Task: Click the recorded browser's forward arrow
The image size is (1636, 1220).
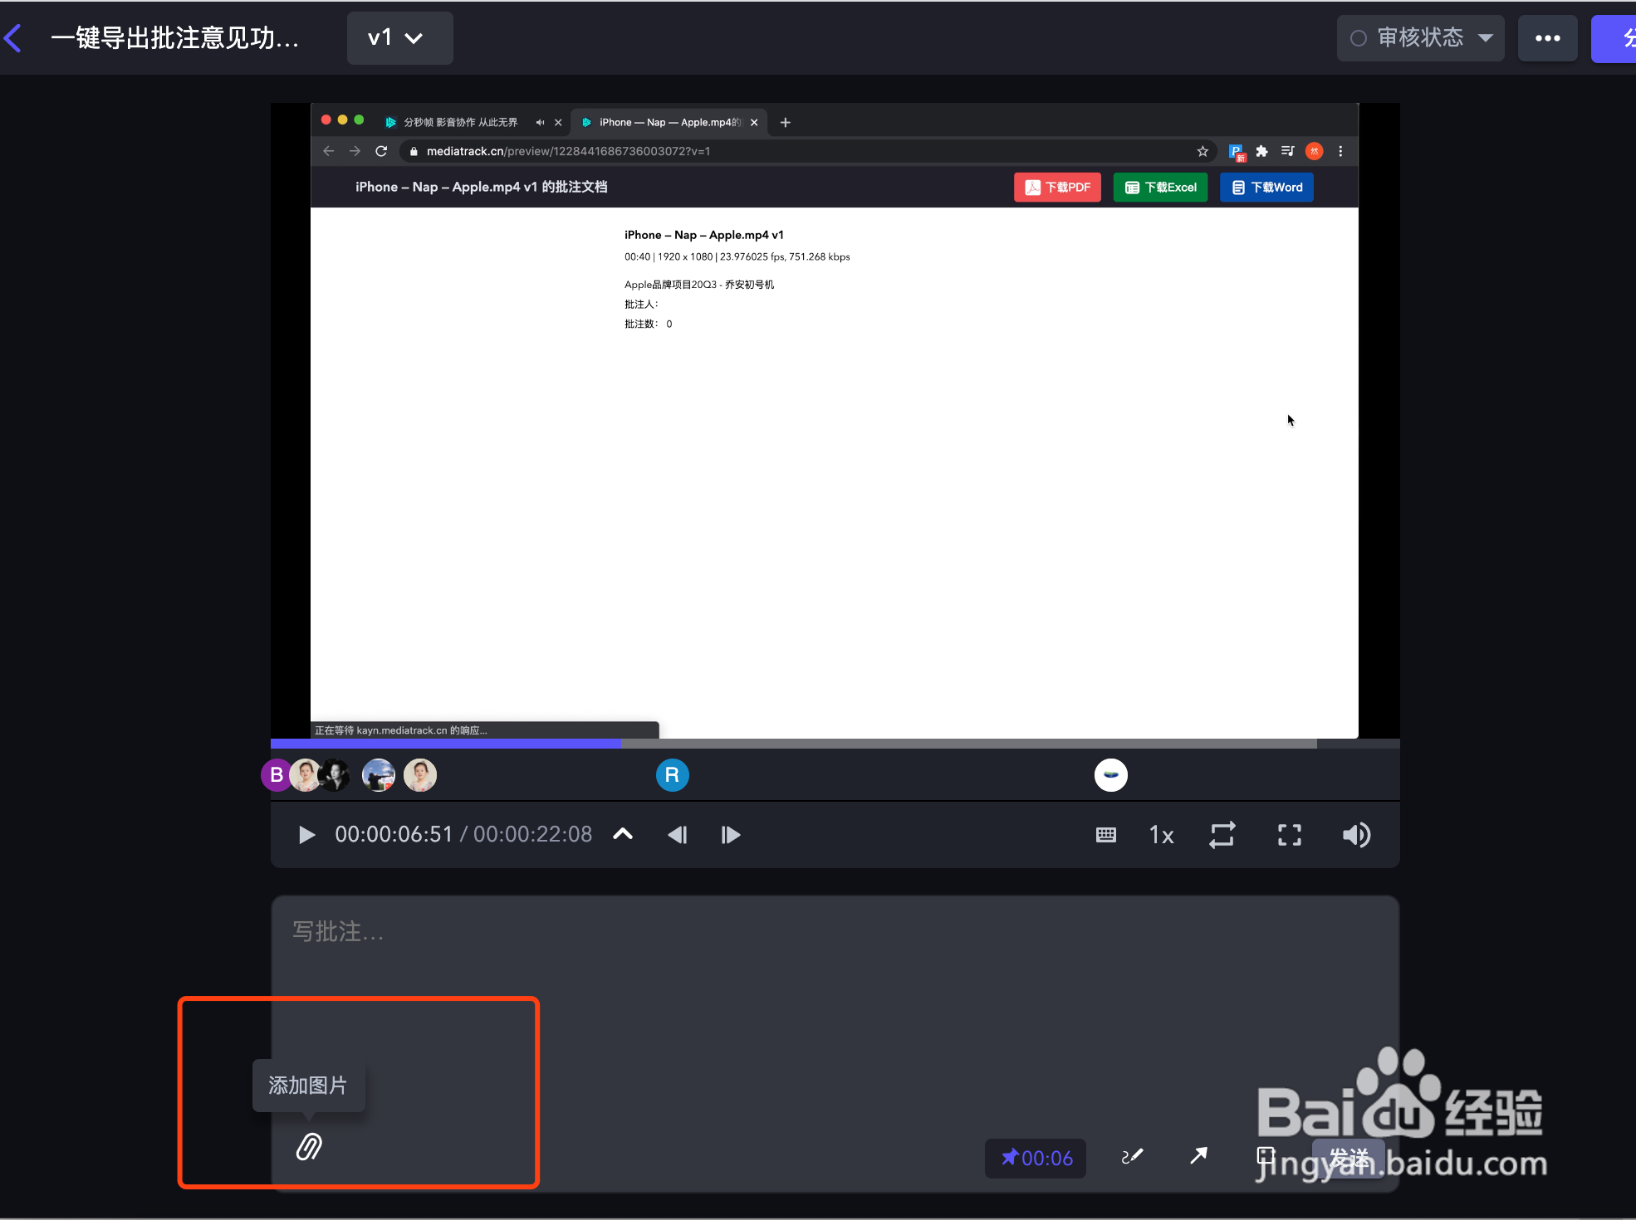Action: (355, 151)
